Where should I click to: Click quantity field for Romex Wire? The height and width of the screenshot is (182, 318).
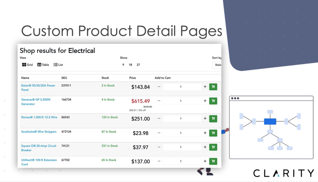[182, 119]
